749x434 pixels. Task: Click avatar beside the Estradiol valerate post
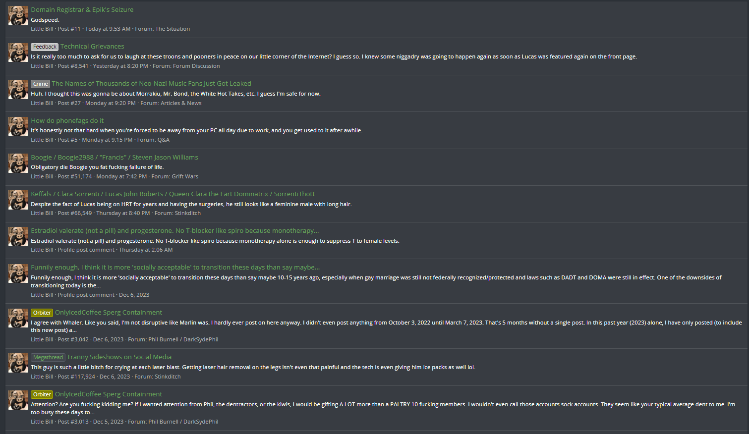click(x=18, y=236)
